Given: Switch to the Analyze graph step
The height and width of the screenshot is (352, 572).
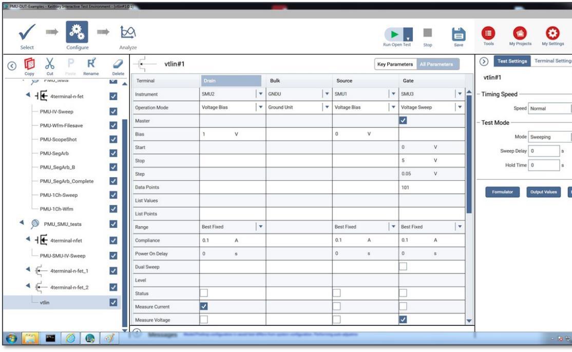Looking at the screenshot, I should 128,32.
